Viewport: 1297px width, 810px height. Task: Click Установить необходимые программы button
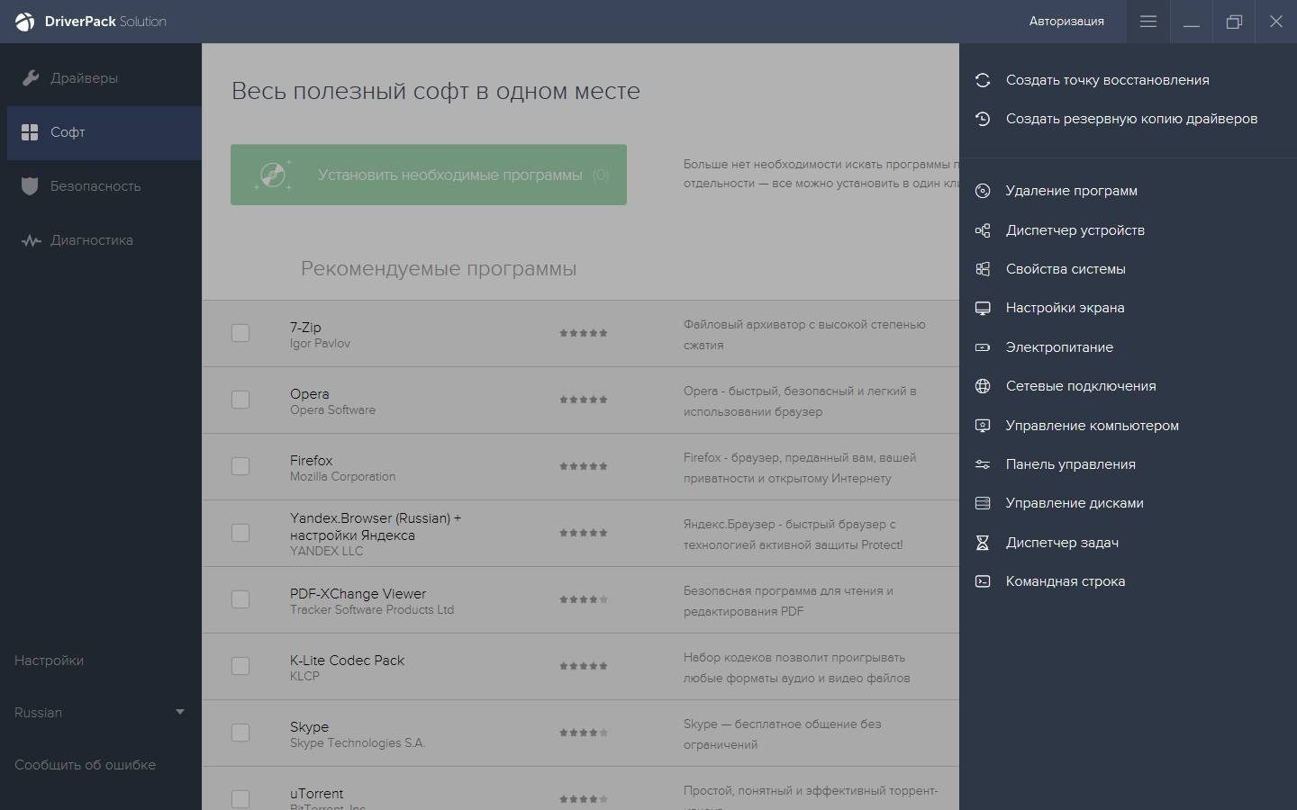pyautogui.click(x=429, y=175)
